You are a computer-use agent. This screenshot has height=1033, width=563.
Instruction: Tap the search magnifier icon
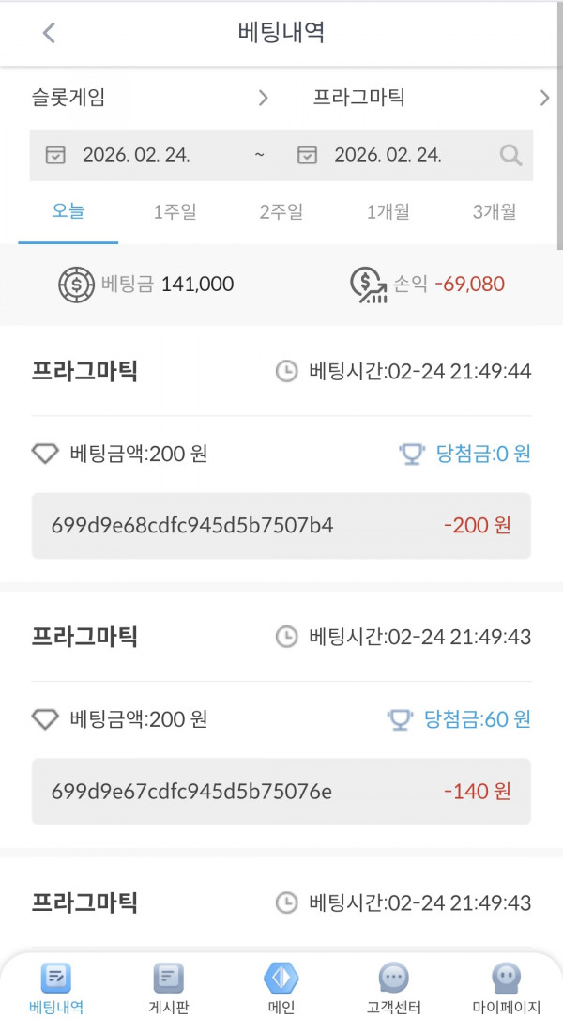510,156
